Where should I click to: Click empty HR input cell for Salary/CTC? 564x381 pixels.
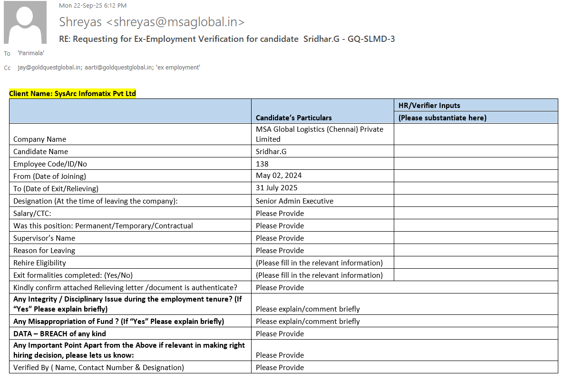476,213
